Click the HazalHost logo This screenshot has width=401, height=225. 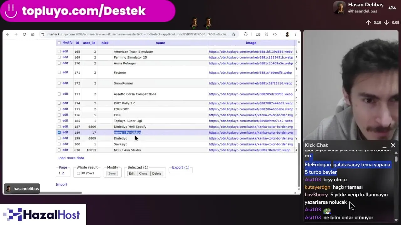coord(43,215)
